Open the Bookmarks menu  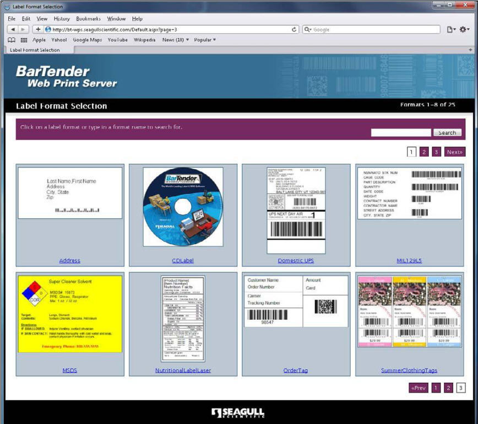[x=88, y=19]
